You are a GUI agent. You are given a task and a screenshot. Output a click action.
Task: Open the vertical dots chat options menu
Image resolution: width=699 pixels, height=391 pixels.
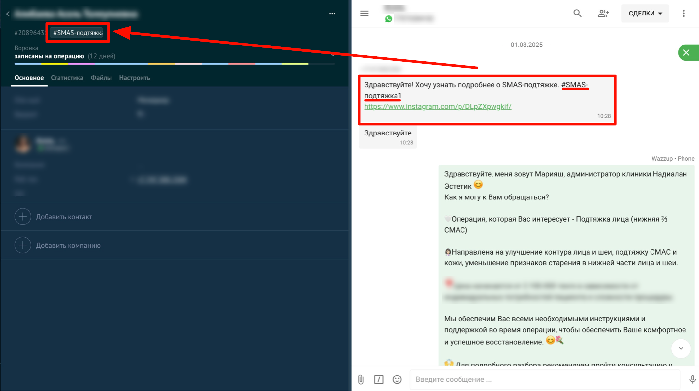[683, 14]
